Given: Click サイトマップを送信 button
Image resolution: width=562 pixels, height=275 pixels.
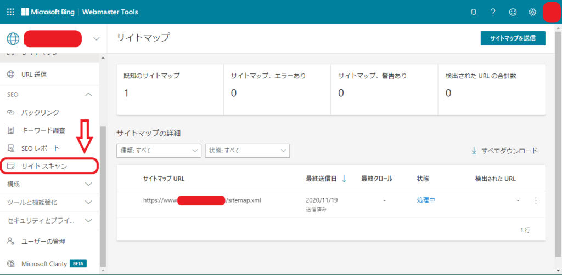Looking at the screenshot, I should (513, 39).
